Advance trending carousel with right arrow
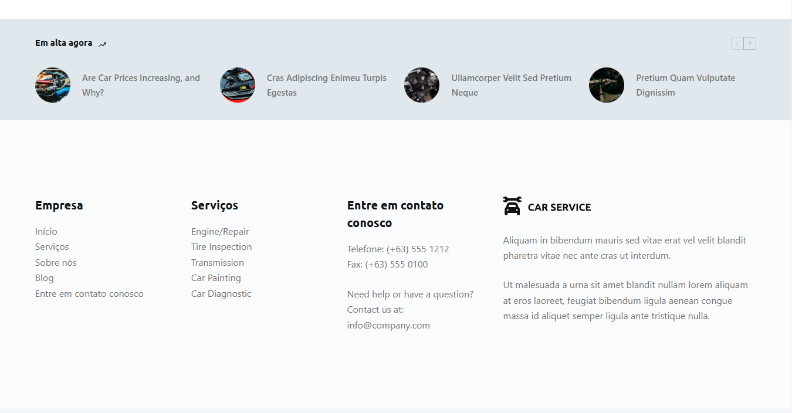The height and width of the screenshot is (413, 792). tap(750, 43)
